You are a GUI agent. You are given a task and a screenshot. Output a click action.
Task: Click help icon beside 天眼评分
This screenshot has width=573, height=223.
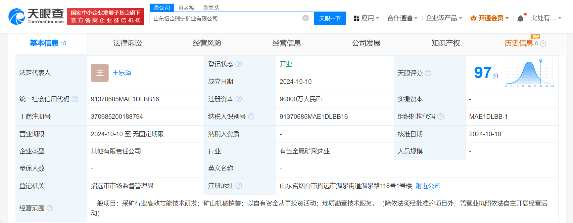tap(428, 73)
